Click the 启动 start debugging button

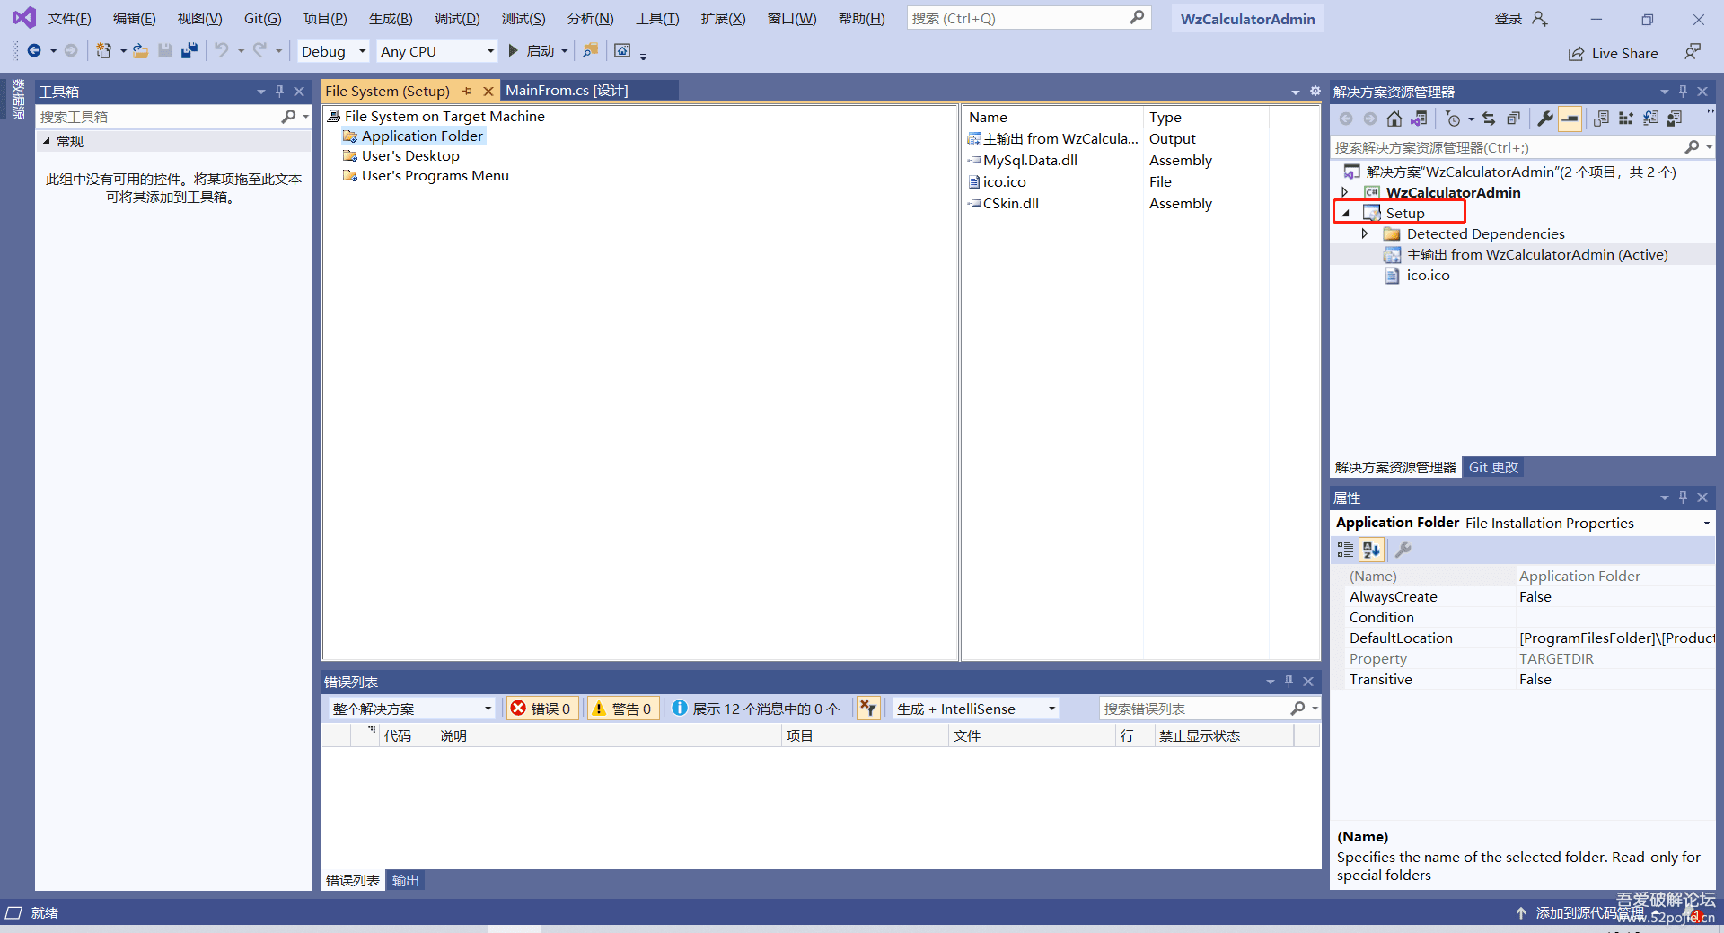click(532, 51)
